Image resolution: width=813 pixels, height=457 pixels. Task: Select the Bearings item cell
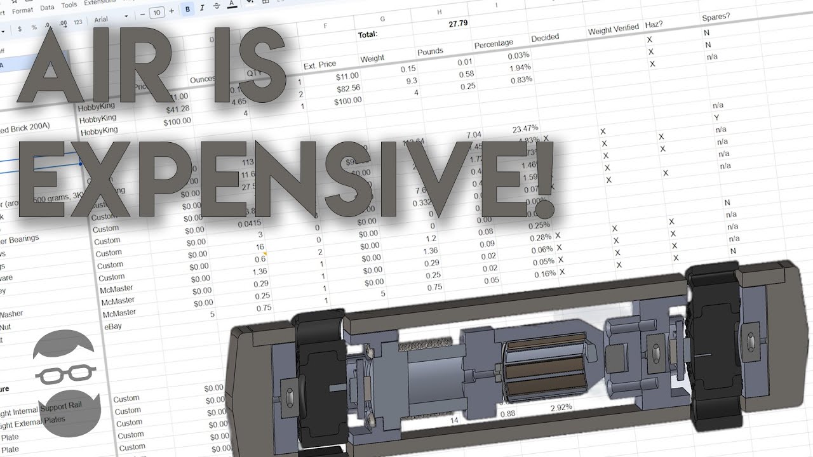click(x=19, y=240)
